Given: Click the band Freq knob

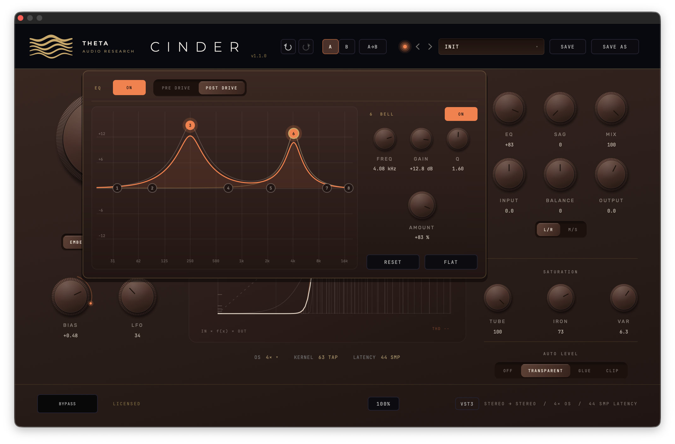Looking at the screenshot, I should [384, 139].
